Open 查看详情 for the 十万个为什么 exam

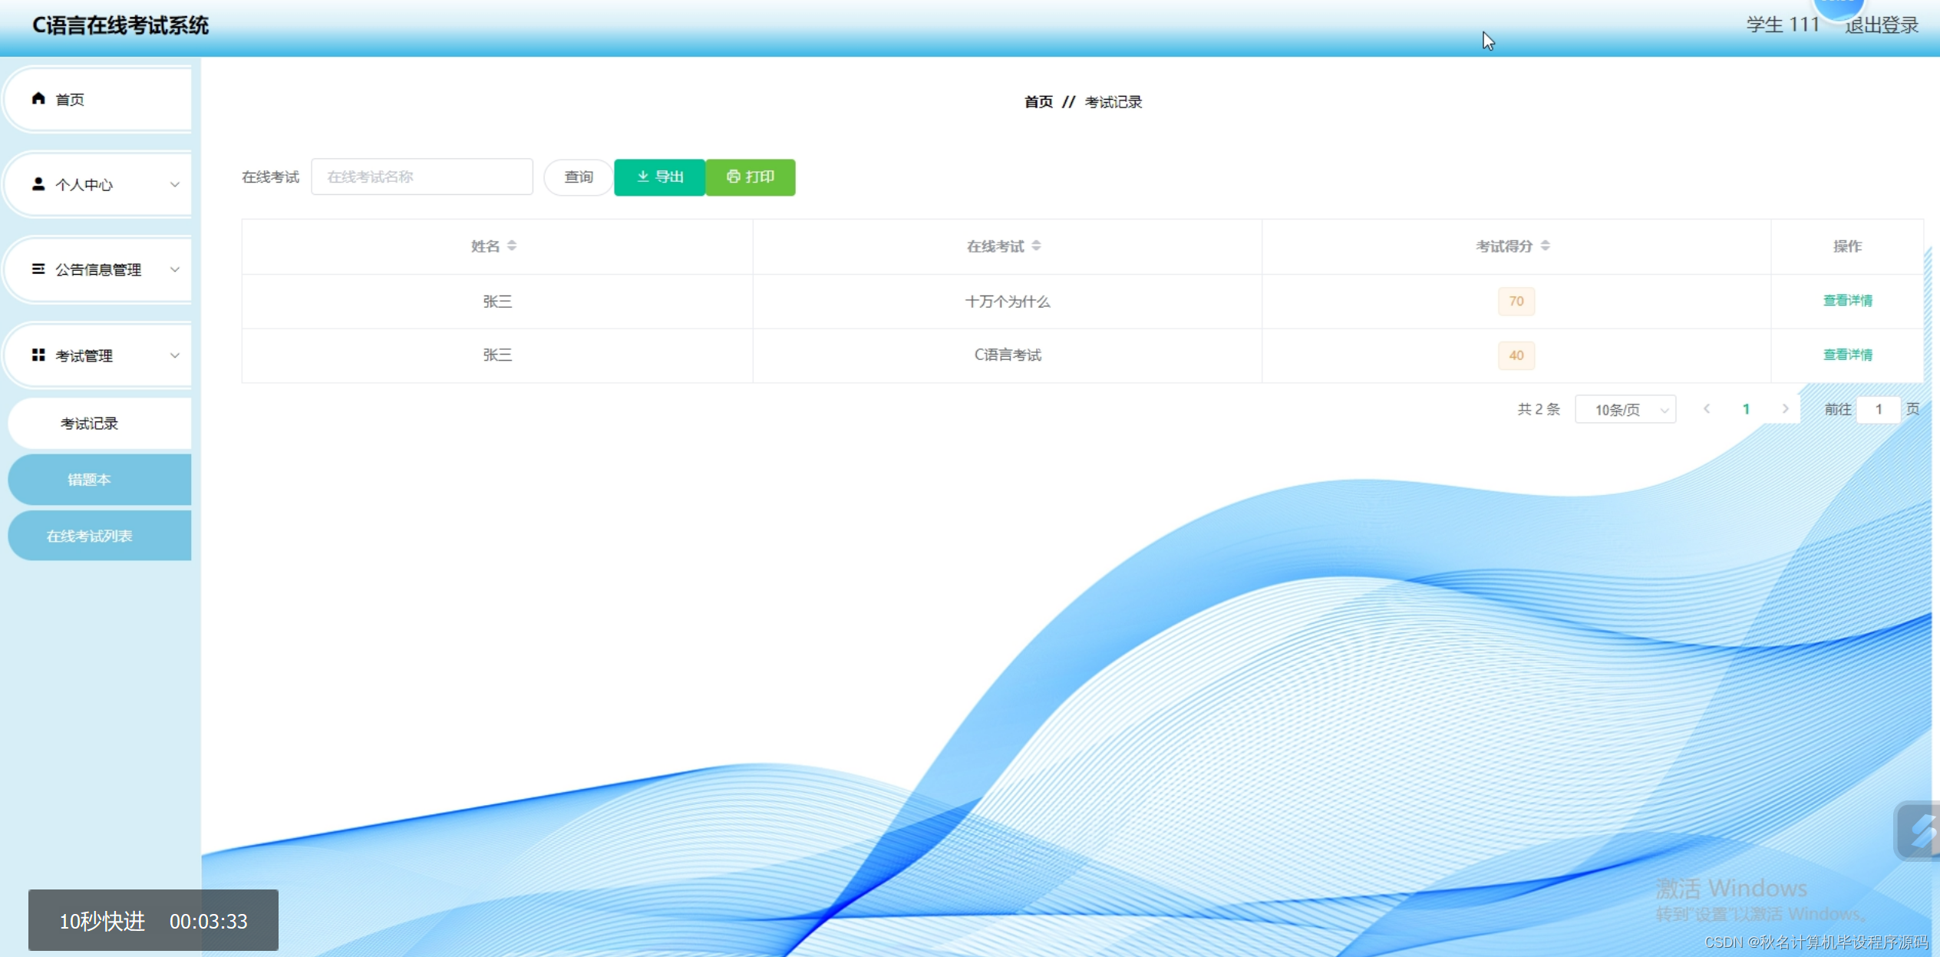coord(1847,300)
